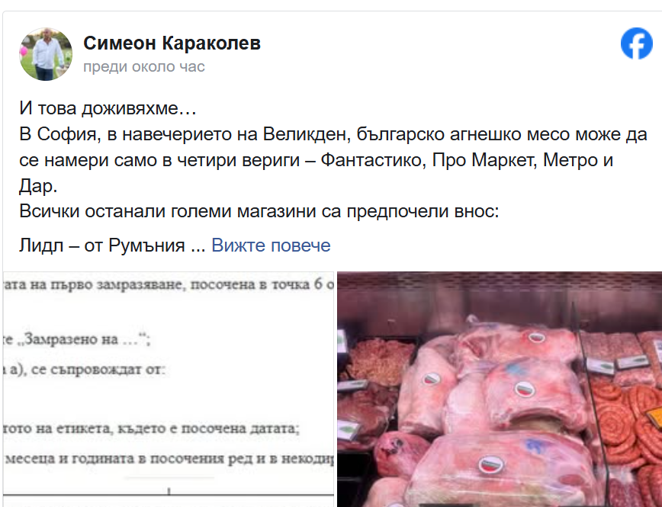Screen dimensions: 662x507
Task: Open the Facebook logo icon
Action: pyautogui.click(x=637, y=43)
